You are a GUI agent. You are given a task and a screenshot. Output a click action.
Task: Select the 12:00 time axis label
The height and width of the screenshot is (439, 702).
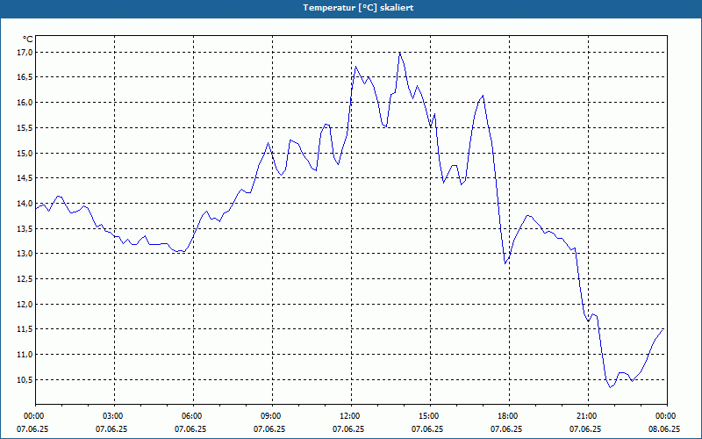352,416
